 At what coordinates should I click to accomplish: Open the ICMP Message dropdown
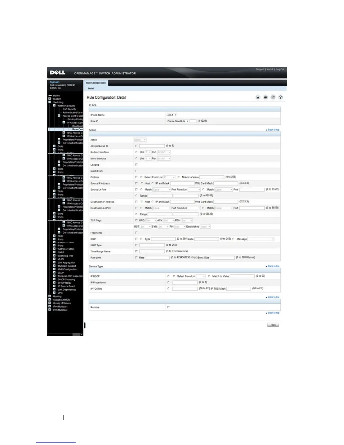pos(261,239)
